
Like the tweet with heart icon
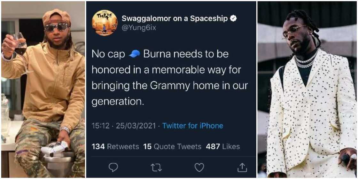(199, 167)
